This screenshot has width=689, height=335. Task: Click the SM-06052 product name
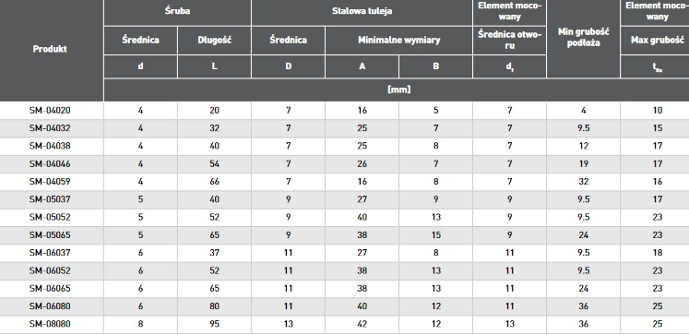click(50, 270)
